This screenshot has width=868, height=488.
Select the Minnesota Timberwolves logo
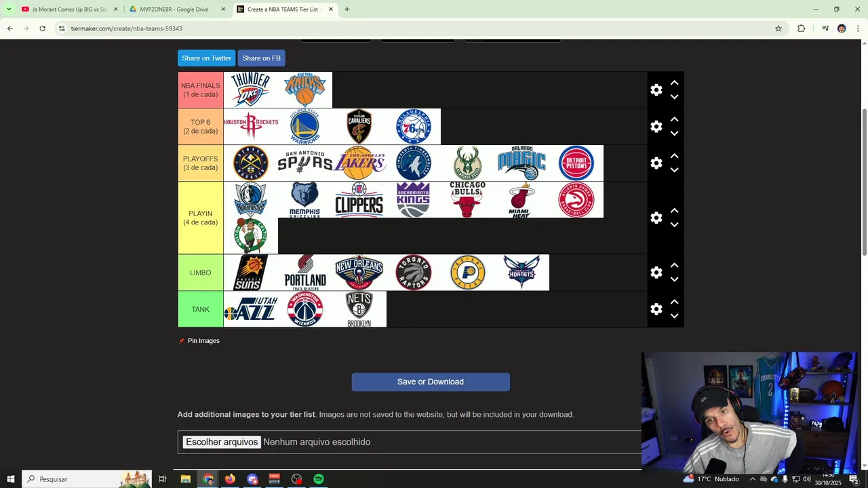414,163
